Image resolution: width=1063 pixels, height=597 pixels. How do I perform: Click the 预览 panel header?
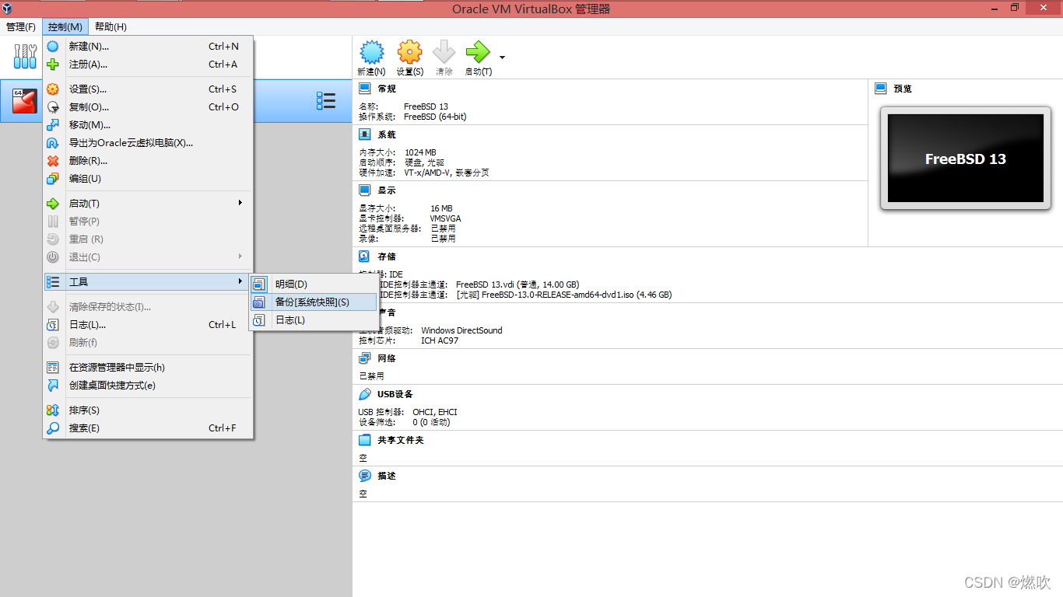903,89
